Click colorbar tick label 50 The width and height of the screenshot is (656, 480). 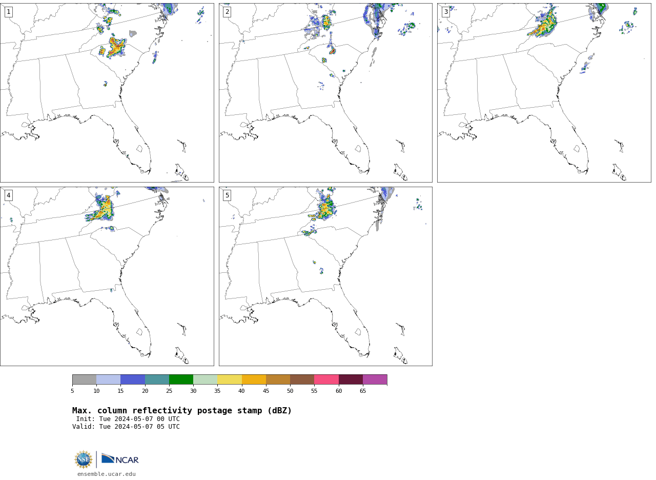(x=290, y=391)
